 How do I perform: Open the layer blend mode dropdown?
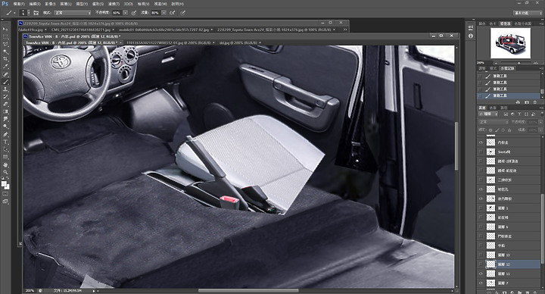494,122
